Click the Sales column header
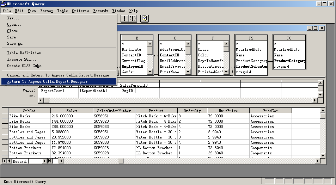This screenshot has width=336, height=185. [72, 111]
